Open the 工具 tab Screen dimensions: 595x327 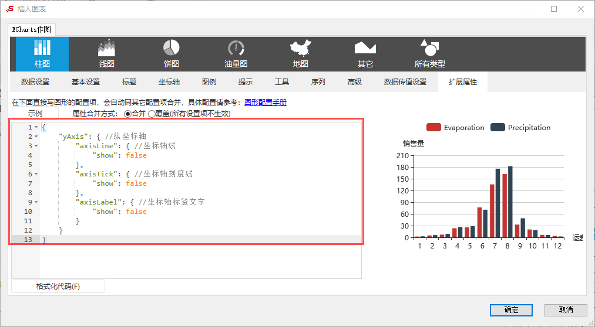coord(282,82)
